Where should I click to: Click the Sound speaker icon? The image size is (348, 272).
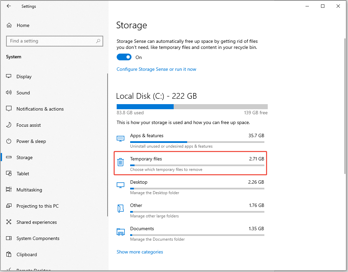(x=9, y=93)
